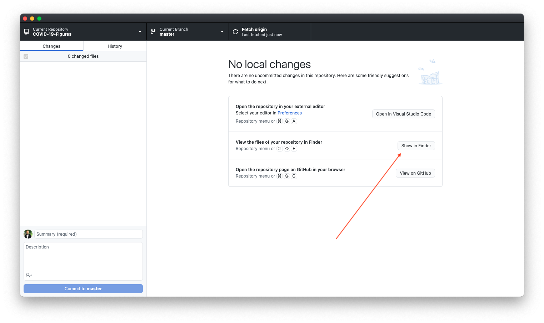Viewport: 544px width, 323px height.
Task: Click the Show in Finder button
Action: [416, 146]
